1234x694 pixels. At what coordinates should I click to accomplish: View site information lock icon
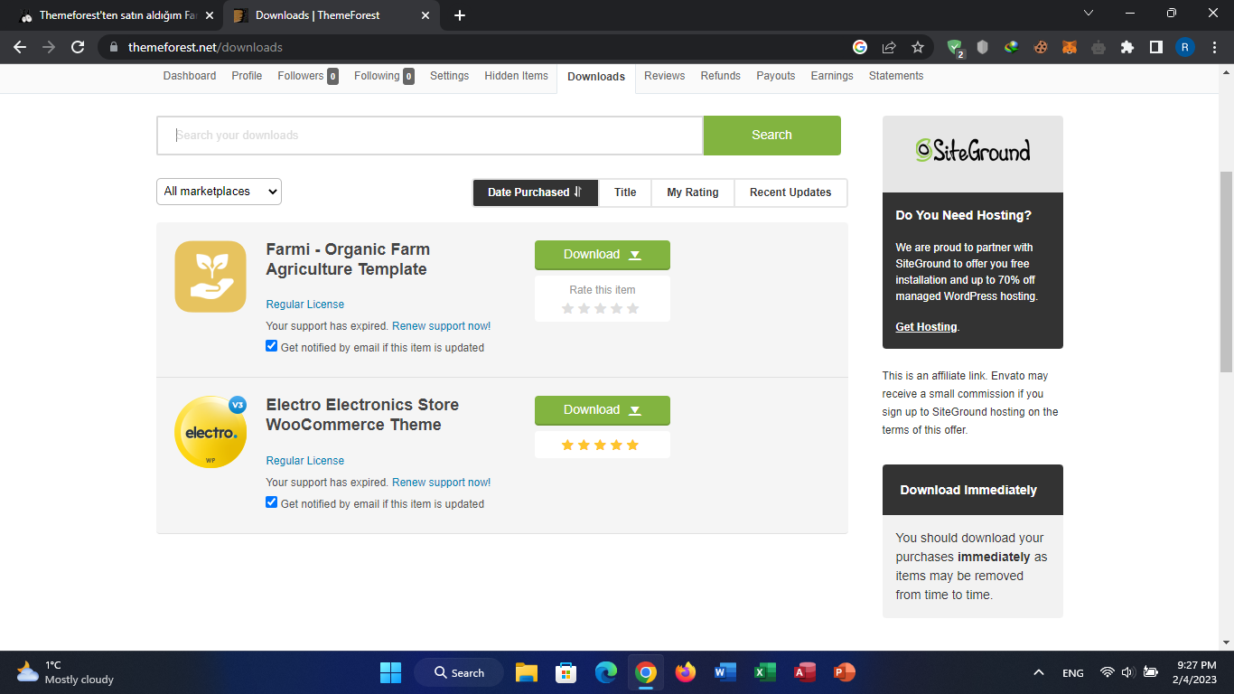(114, 47)
